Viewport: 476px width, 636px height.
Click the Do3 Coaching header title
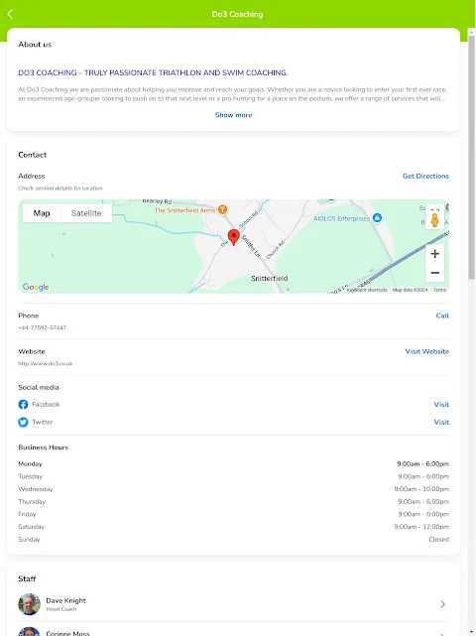tap(237, 14)
